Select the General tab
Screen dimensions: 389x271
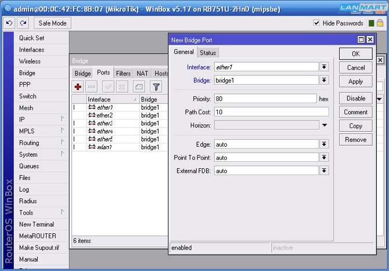pyautogui.click(x=183, y=52)
